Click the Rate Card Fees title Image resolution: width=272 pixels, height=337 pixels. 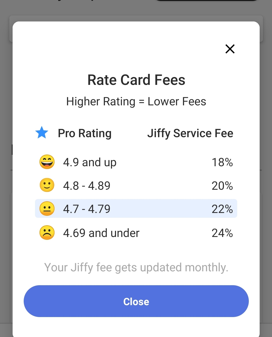click(x=136, y=80)
